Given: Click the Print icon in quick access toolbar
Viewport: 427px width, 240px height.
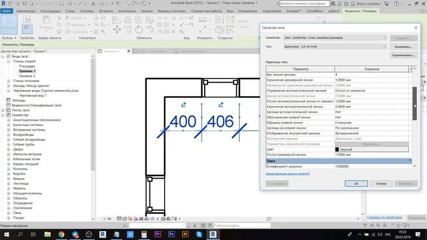Looking at the screenshot, I should (61, 3).
